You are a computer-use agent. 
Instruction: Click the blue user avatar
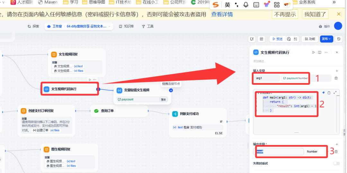[x=338, y=26]
